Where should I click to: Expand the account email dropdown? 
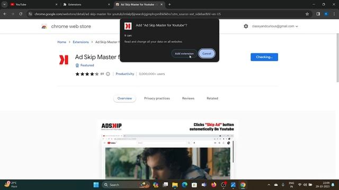pyautogui.click(x=275, y=26)
